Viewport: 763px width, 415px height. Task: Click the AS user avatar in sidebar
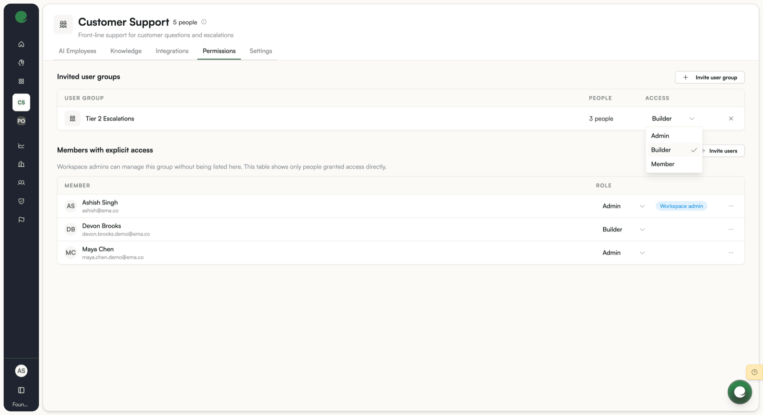pyautogui.click(x=21, y=371)
